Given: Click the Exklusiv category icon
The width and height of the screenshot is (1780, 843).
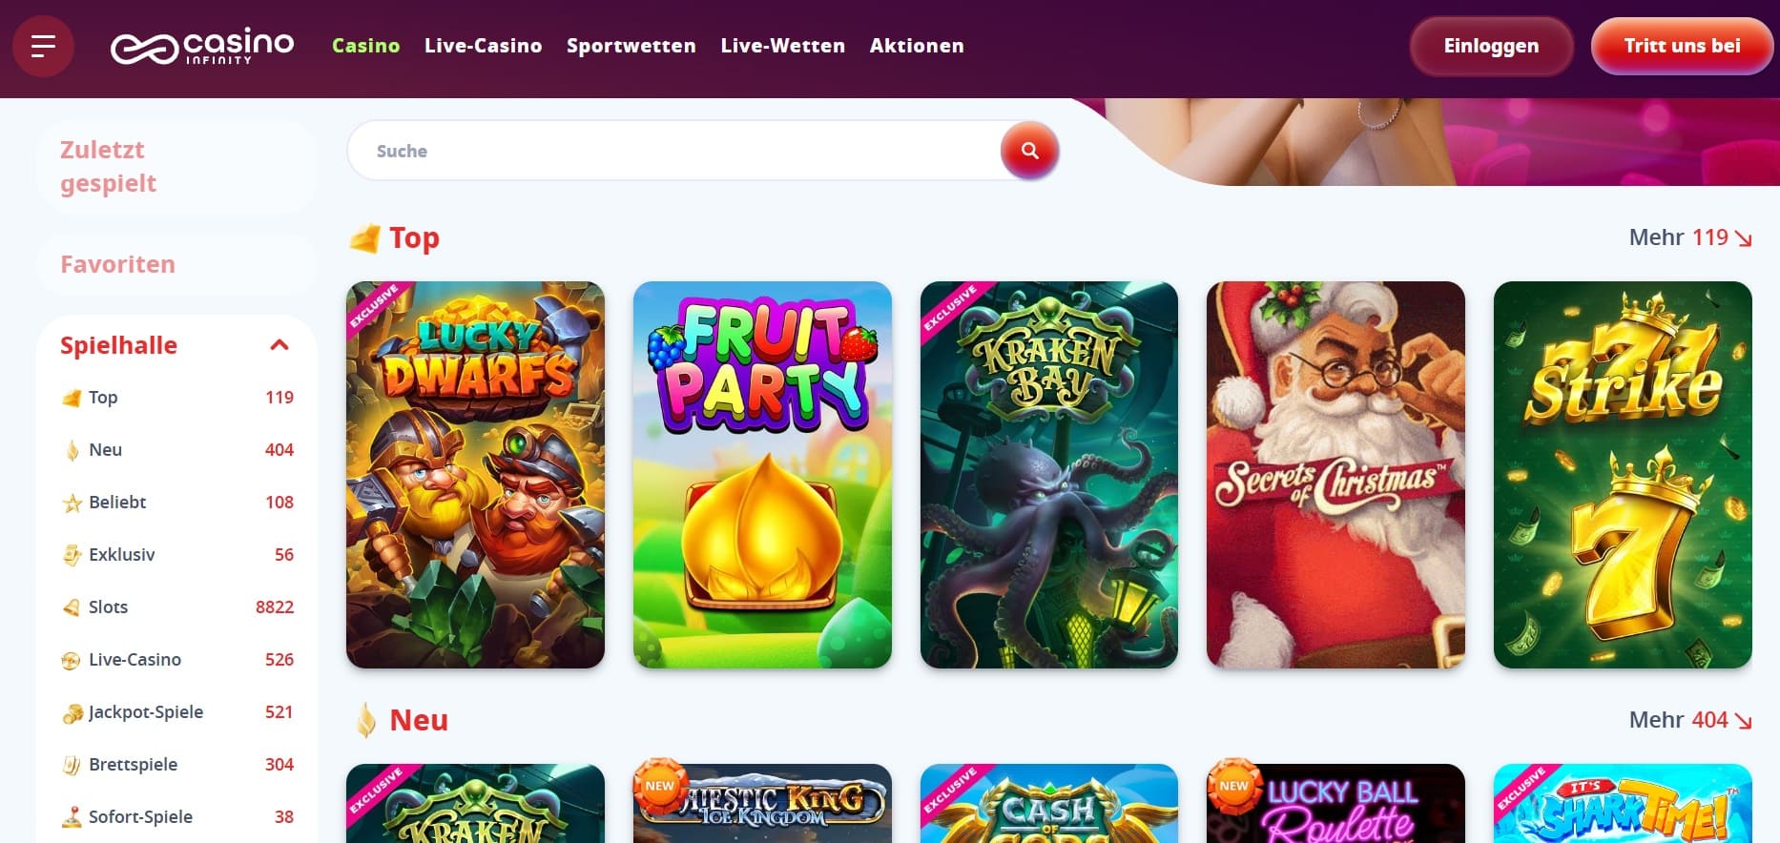Looking at the screenshot, I should coord(72,555).
